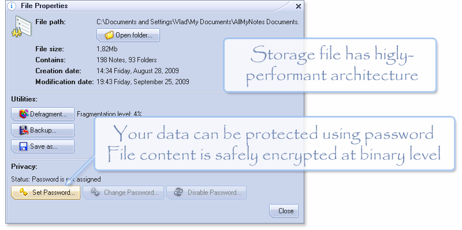Click the grayed keys Change Password icon
This screenshot has width=462, height=230.
[95, 193]
